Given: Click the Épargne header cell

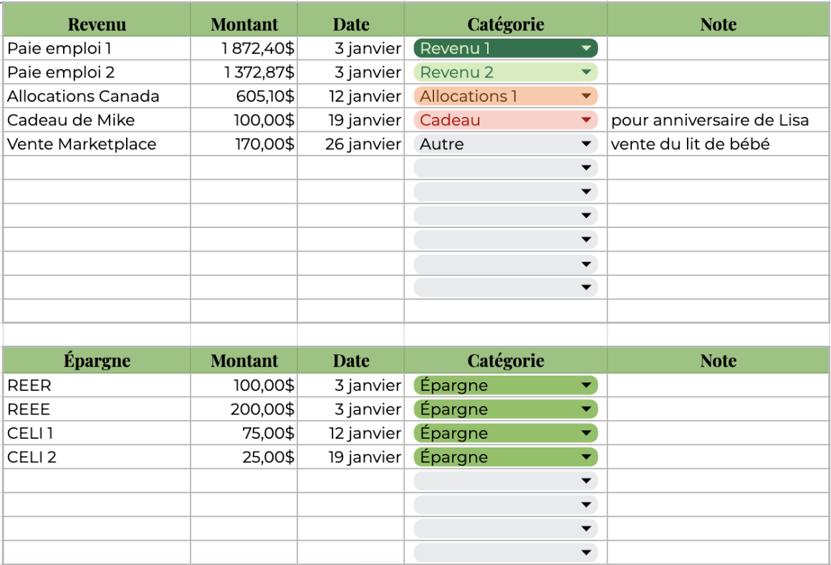Looking at the screenshot, I should [97, 361].
